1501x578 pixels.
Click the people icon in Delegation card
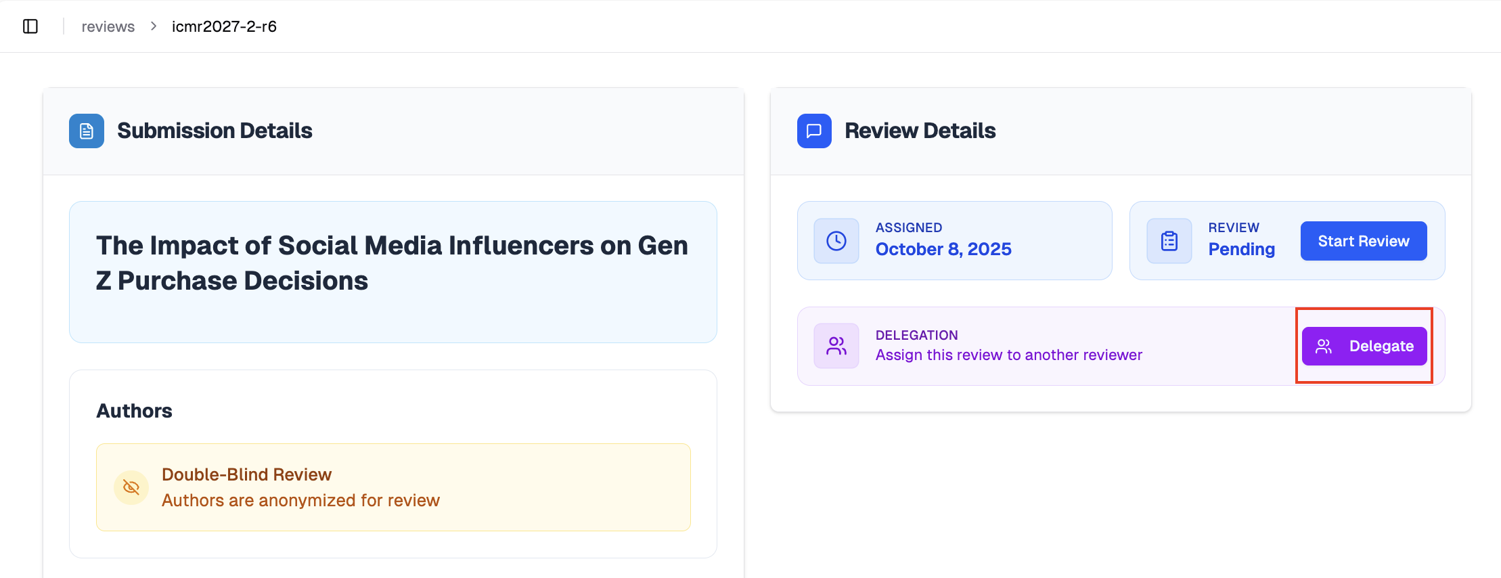836,346
